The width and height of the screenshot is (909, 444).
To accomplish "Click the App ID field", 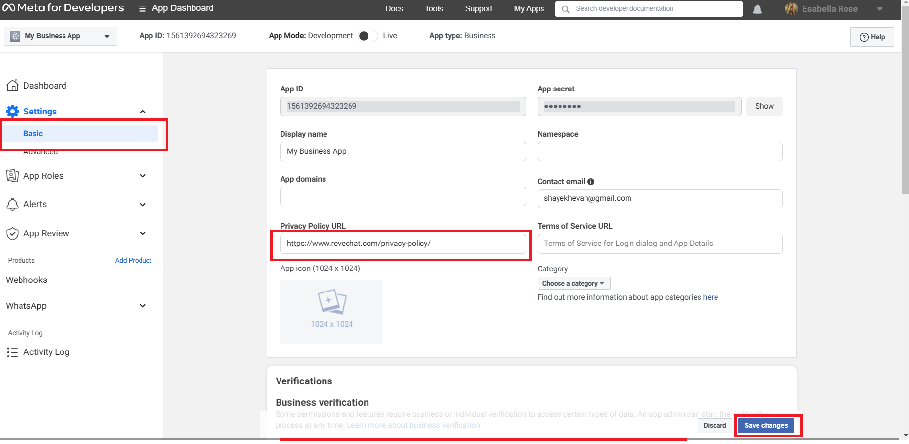I will coord(403,106).
